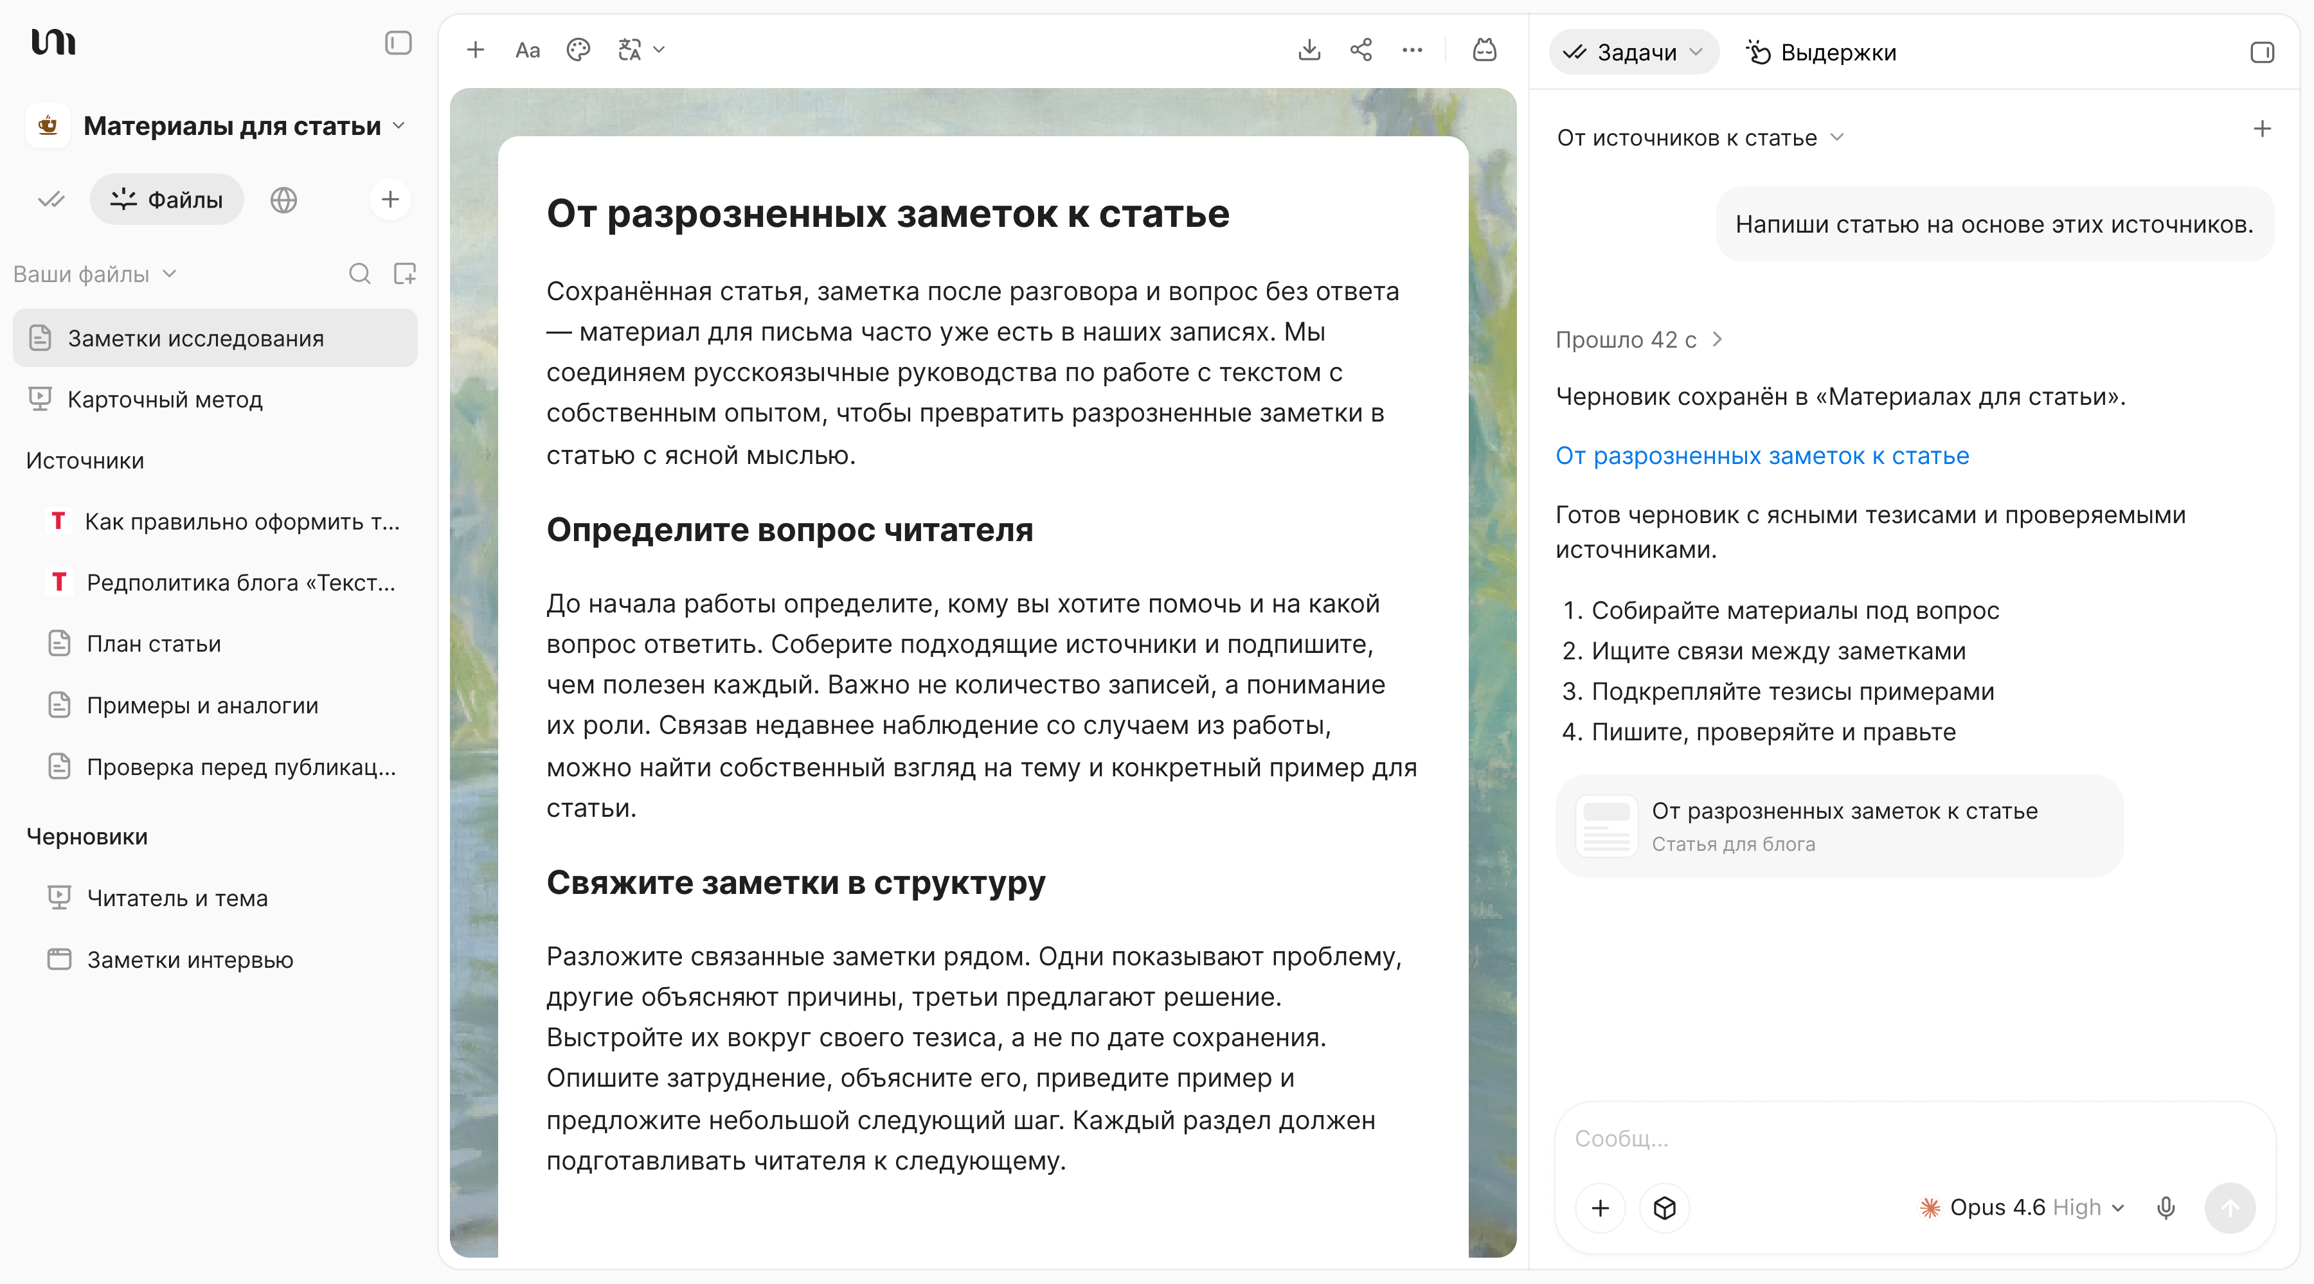This screenshot has height=1284, width=2314.
Task: Open the article attachment card
Action: click(1839, 826)
